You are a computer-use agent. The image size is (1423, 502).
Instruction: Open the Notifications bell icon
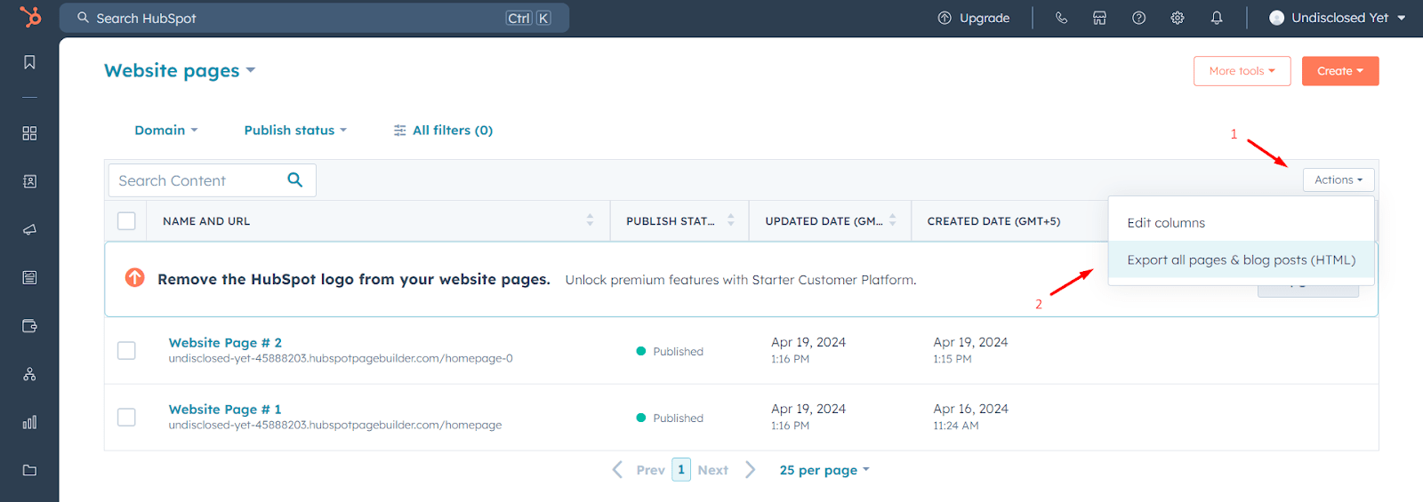coord(1217,18)
